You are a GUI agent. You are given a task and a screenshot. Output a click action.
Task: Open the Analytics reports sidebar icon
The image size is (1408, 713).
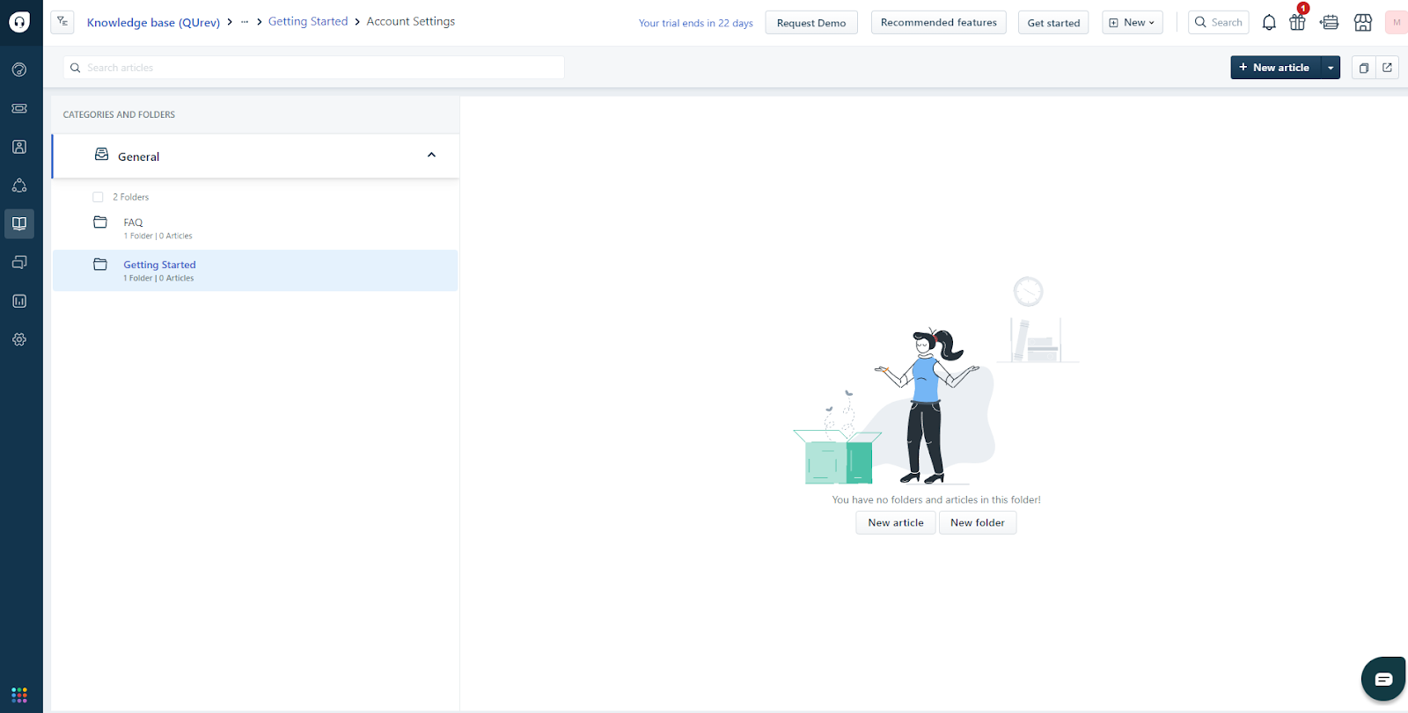tap(19, 301)
